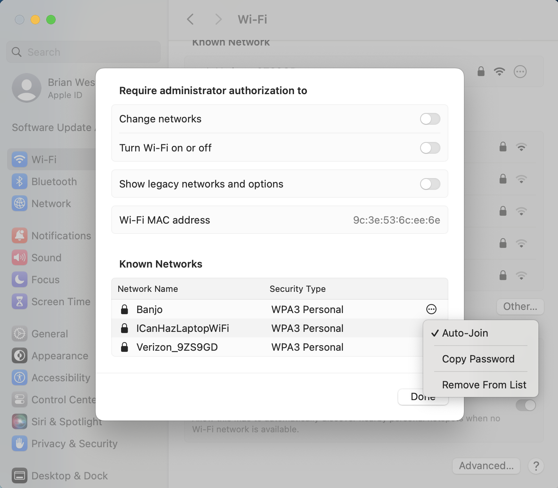This screenshot has height=488, width=558.
Task: Click the lock icon beside Banjo
Action: (x=124, y=309)
